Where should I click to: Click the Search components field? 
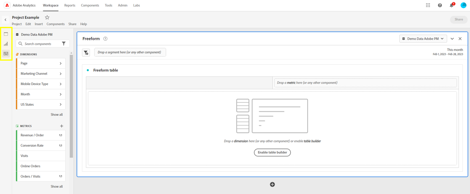tap(43, 44)
